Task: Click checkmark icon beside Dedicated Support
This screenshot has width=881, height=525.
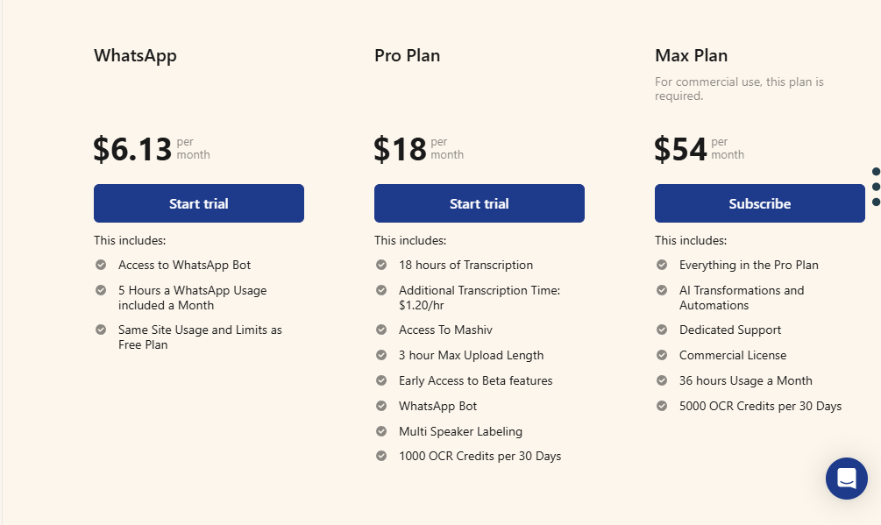Action: click(662, 330)
